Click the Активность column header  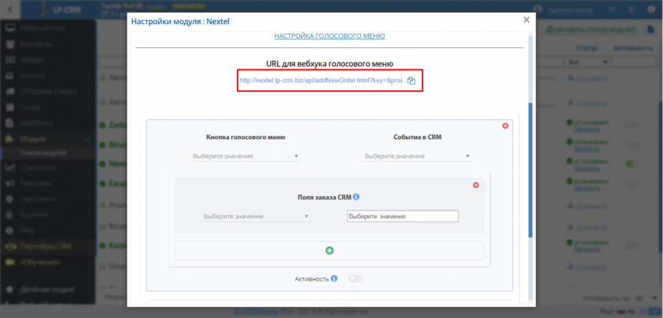[x=633, y=49]
